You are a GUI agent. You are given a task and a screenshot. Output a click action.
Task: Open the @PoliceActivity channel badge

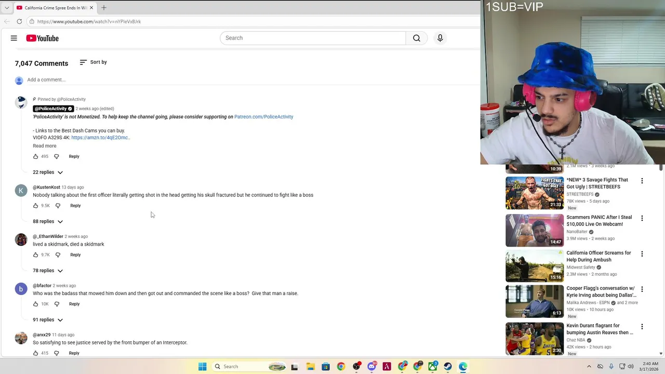click(54, 109)
